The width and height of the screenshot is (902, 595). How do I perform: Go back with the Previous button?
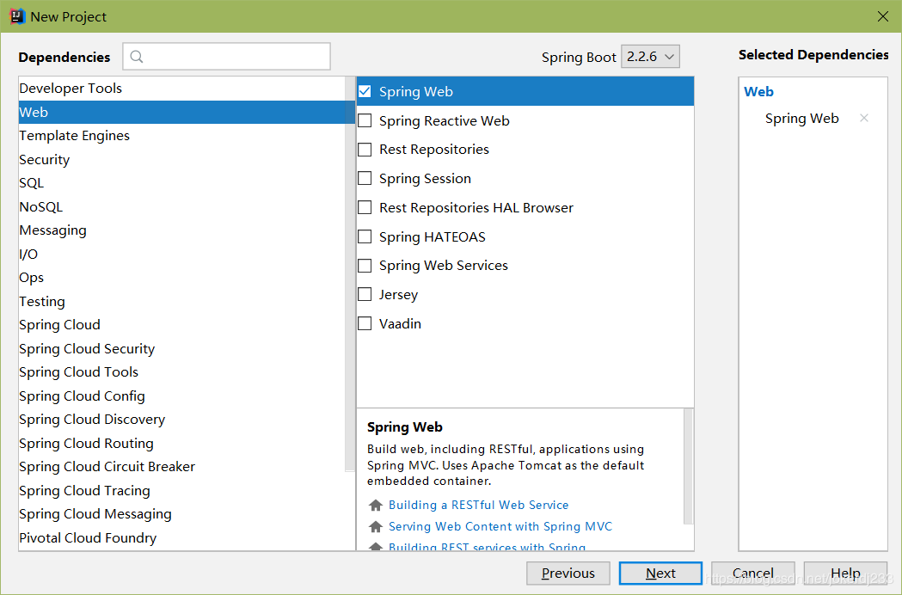pos(568,574)
